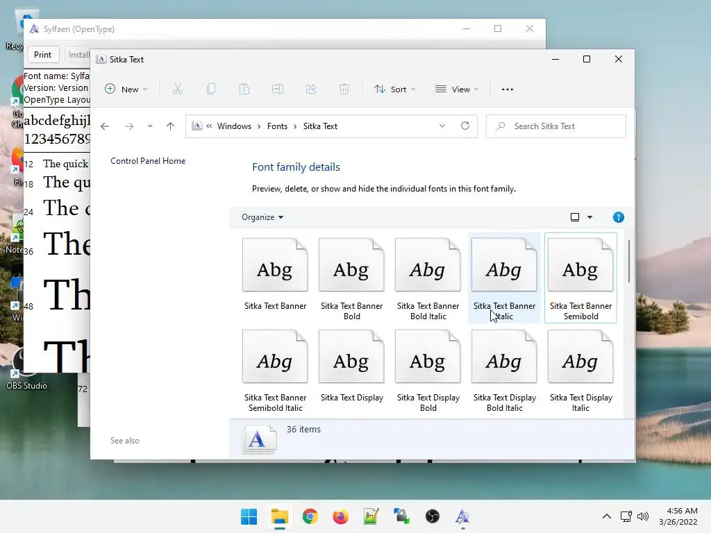Click the font list vertical scrollbar
711x533 pixels.
coord(629,261)
